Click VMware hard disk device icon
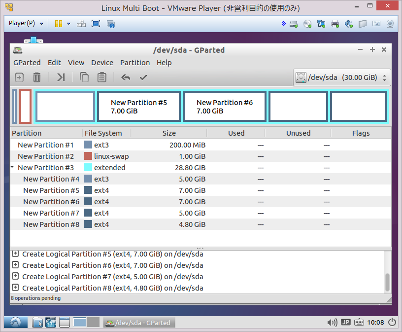This screenshot has width=402, height=332. [294, 24]
